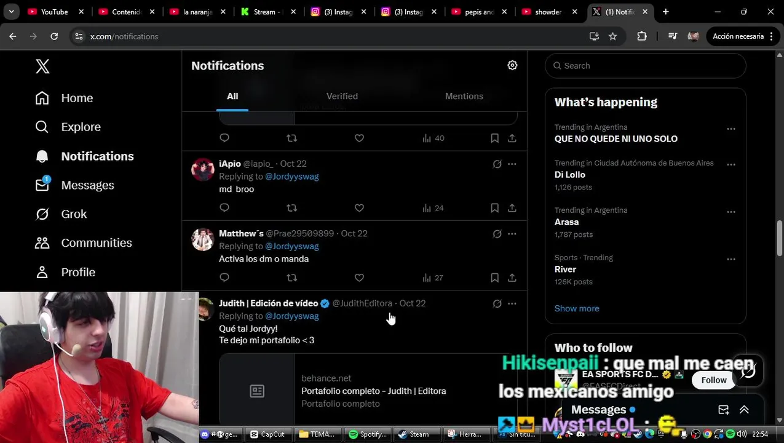Bookmark iApio's tweet
The height and width of the screenshot is (443, 784).
click(x=494, y=208)
